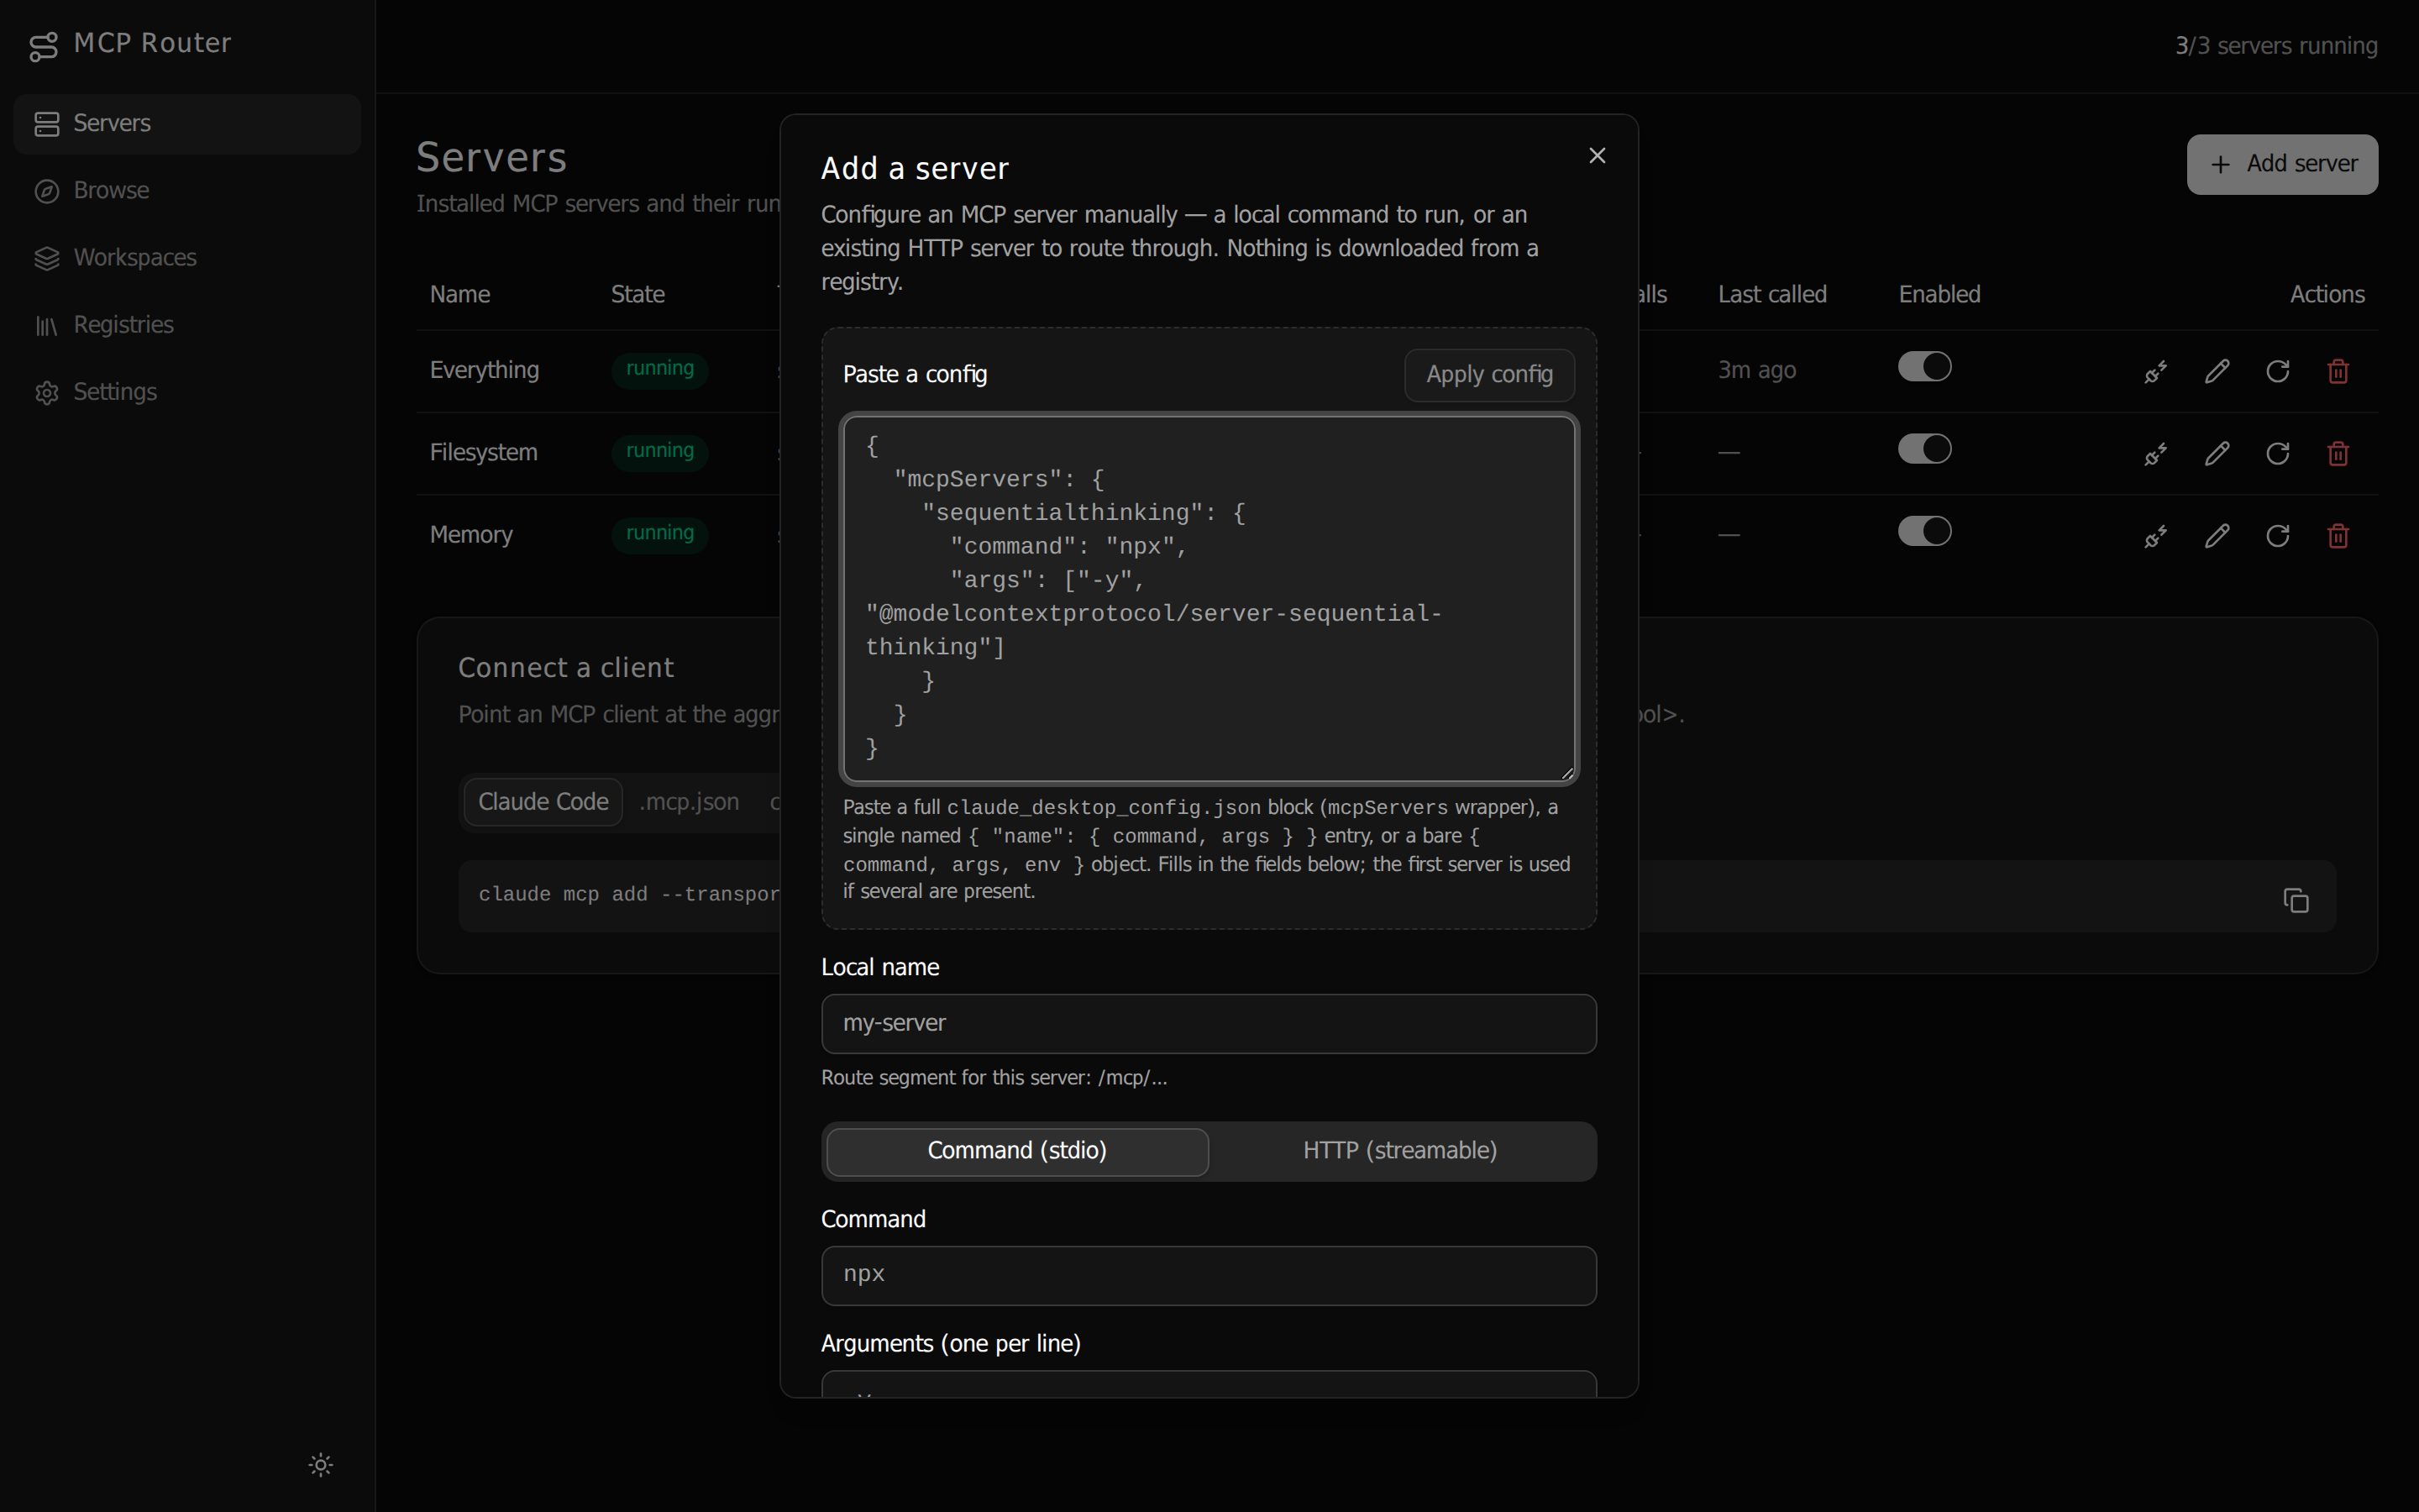The image size is (2419, 1512).
Task: Click the Servers stack icon in sidebar
Action: tap(47, 124)
